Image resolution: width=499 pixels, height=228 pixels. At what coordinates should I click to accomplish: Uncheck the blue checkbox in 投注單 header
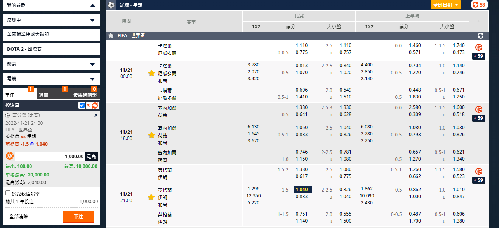[82, 105]
